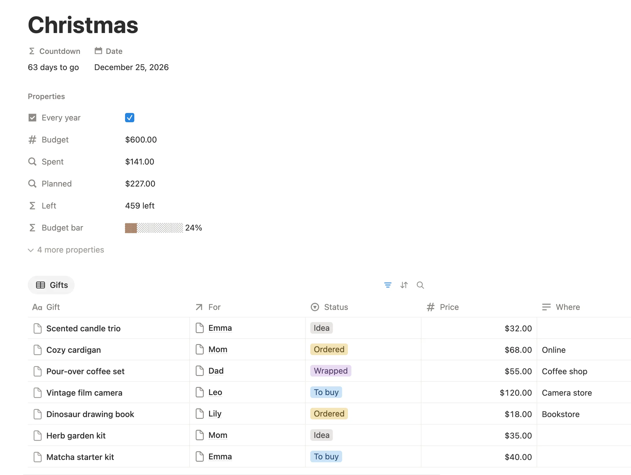Open the Matcha starter kit row
This screenshot has height=475, width=631.
[x=80, y=457]
